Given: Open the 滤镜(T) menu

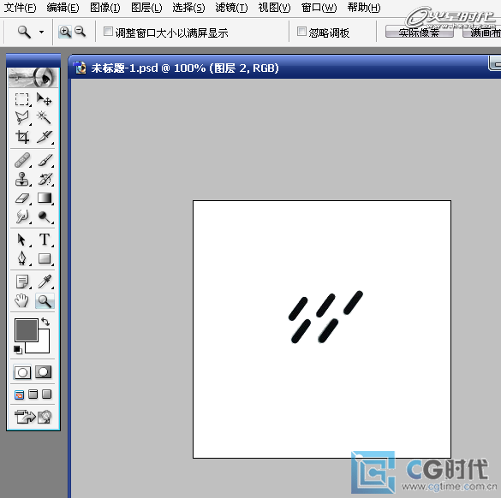Looking at the screenshot, I should tap(231, 8).
